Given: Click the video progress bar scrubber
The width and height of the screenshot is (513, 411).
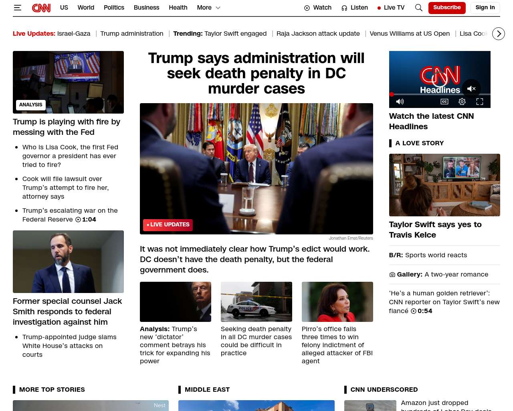Looking at the screenshot, I should [392, 94].
